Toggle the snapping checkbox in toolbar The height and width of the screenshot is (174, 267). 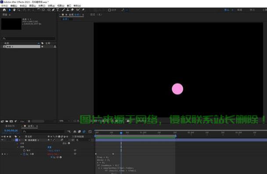point(109,10)
